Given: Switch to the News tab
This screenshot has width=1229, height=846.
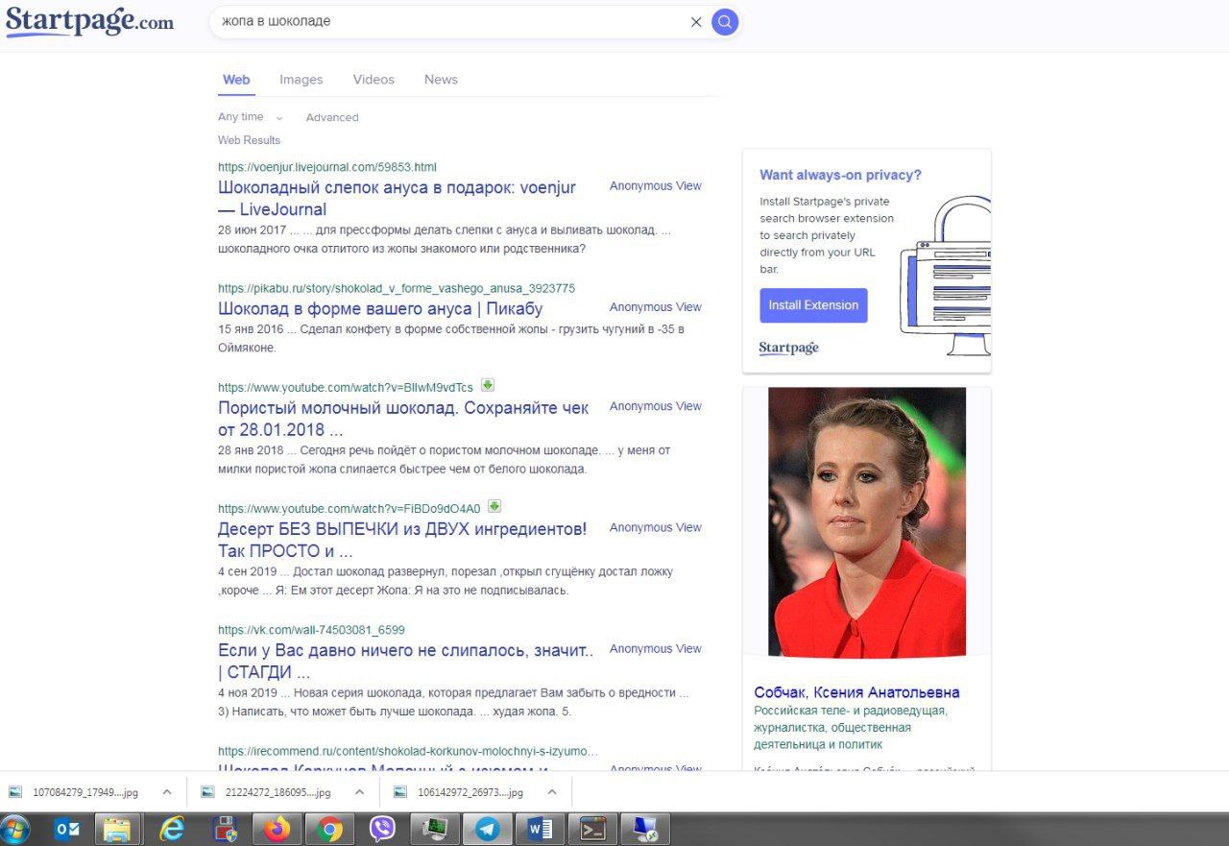Looking at the screenshot, I should click(x=441, y=80).
